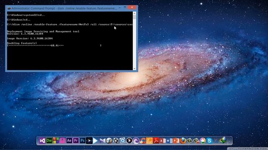This screenshot has width=268, height=150.
Task: Open the blue circular play-arrow dock icon
Action: point(122,141)
